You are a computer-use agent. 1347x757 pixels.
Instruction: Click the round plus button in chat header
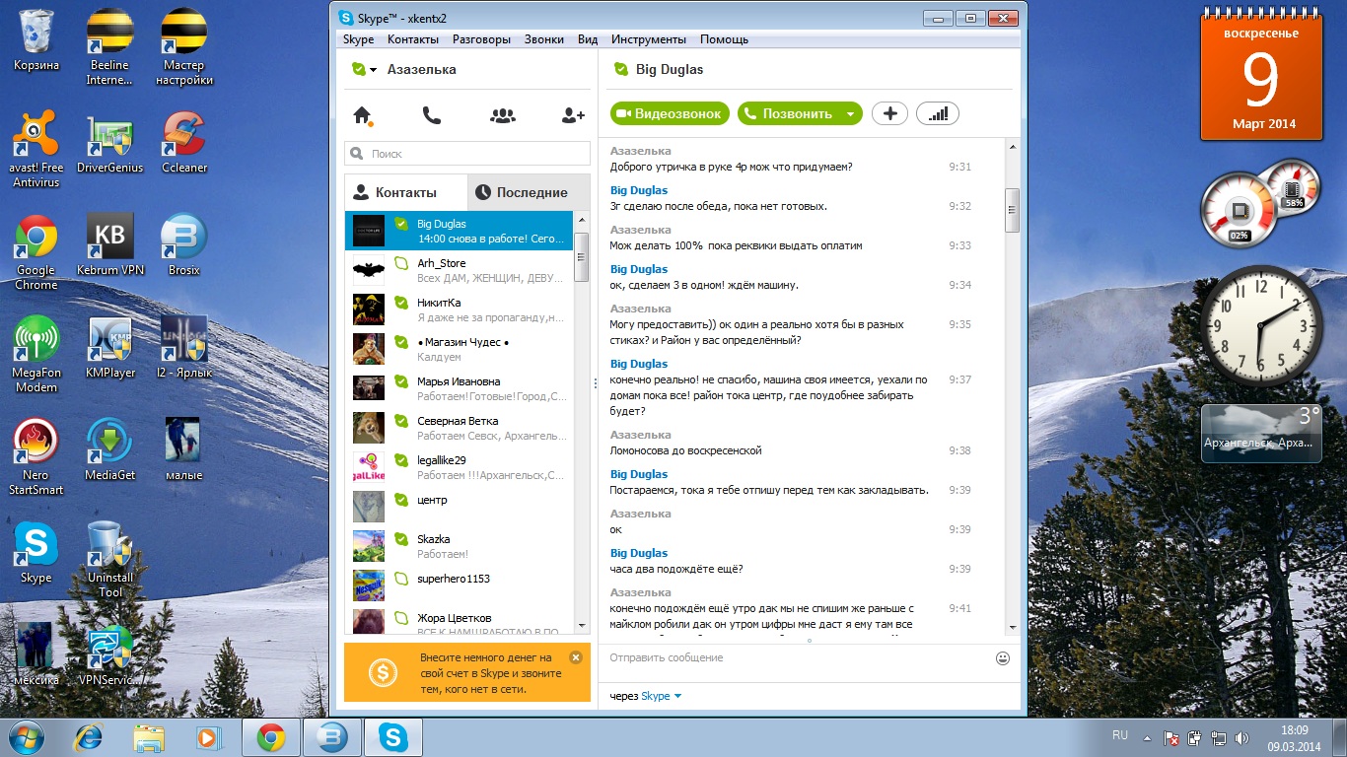click(x=889, y=113)
